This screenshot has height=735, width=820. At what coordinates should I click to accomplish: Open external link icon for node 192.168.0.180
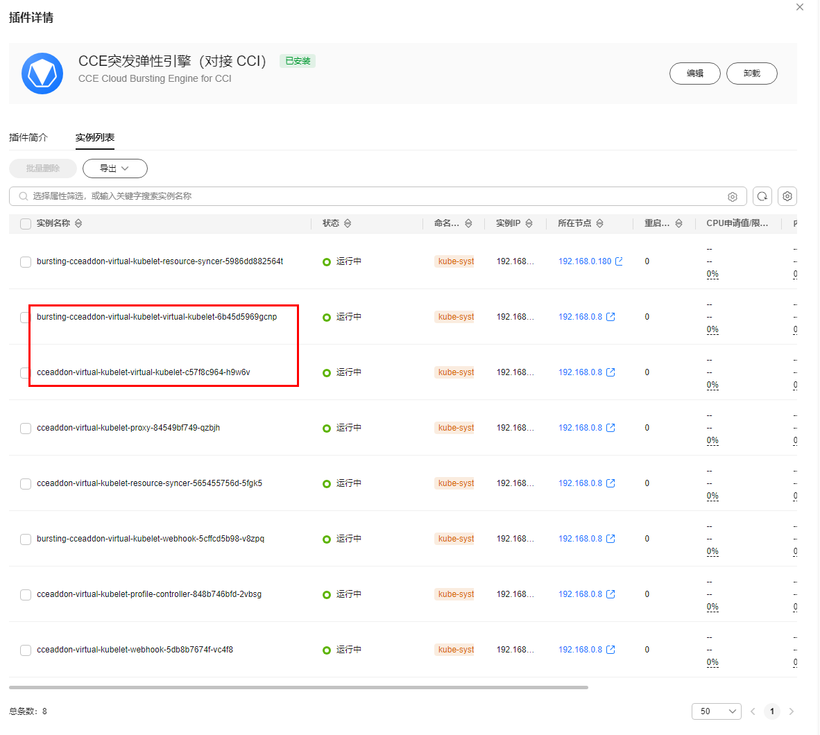(619, 261)
